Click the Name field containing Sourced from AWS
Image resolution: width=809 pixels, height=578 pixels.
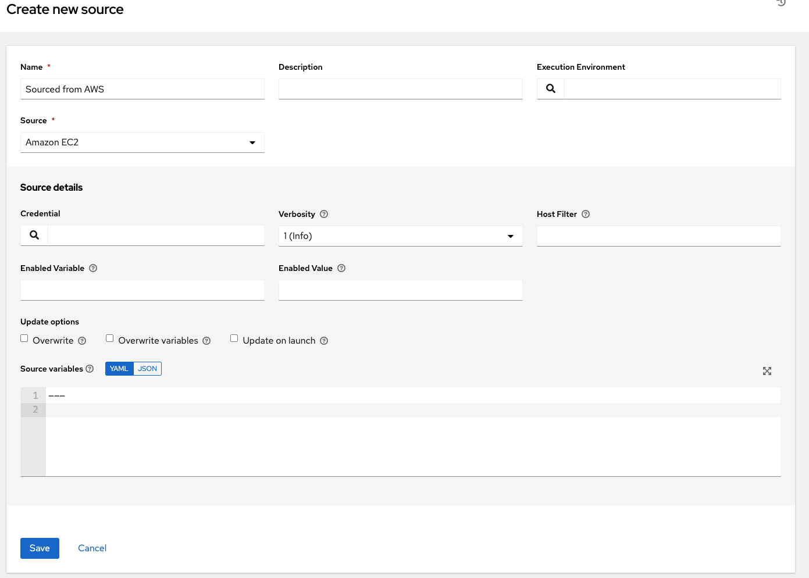142,89
